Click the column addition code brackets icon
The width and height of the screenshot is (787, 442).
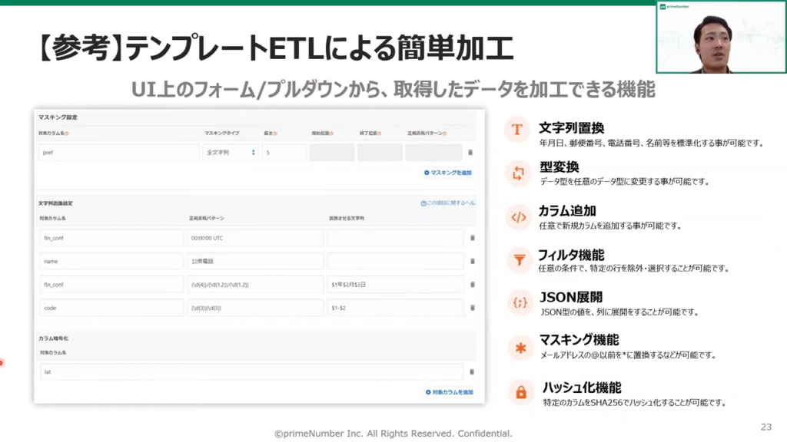point(520,217)
